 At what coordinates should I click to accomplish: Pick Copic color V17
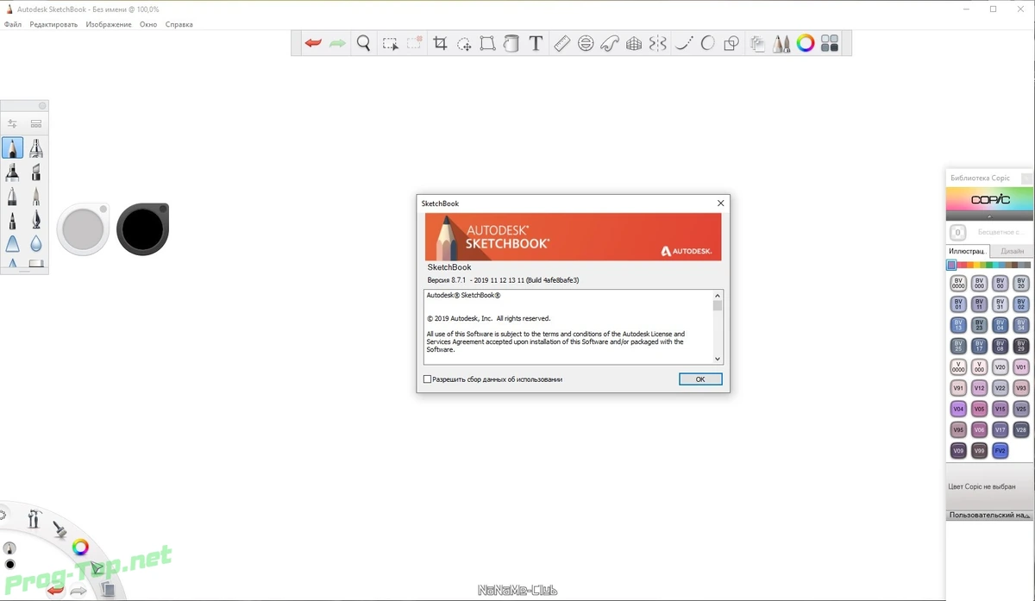pyautogui.click(x=1000, y=429)
